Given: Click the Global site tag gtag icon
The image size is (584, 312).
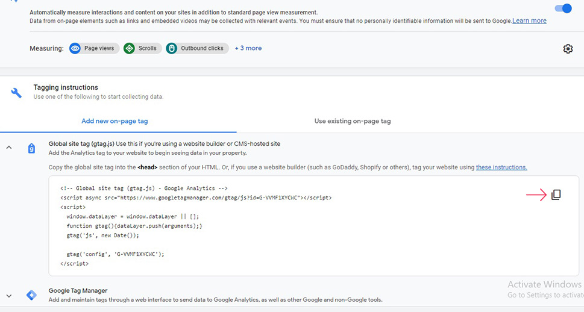Looking at the screenshot, I should pos(32,148).
